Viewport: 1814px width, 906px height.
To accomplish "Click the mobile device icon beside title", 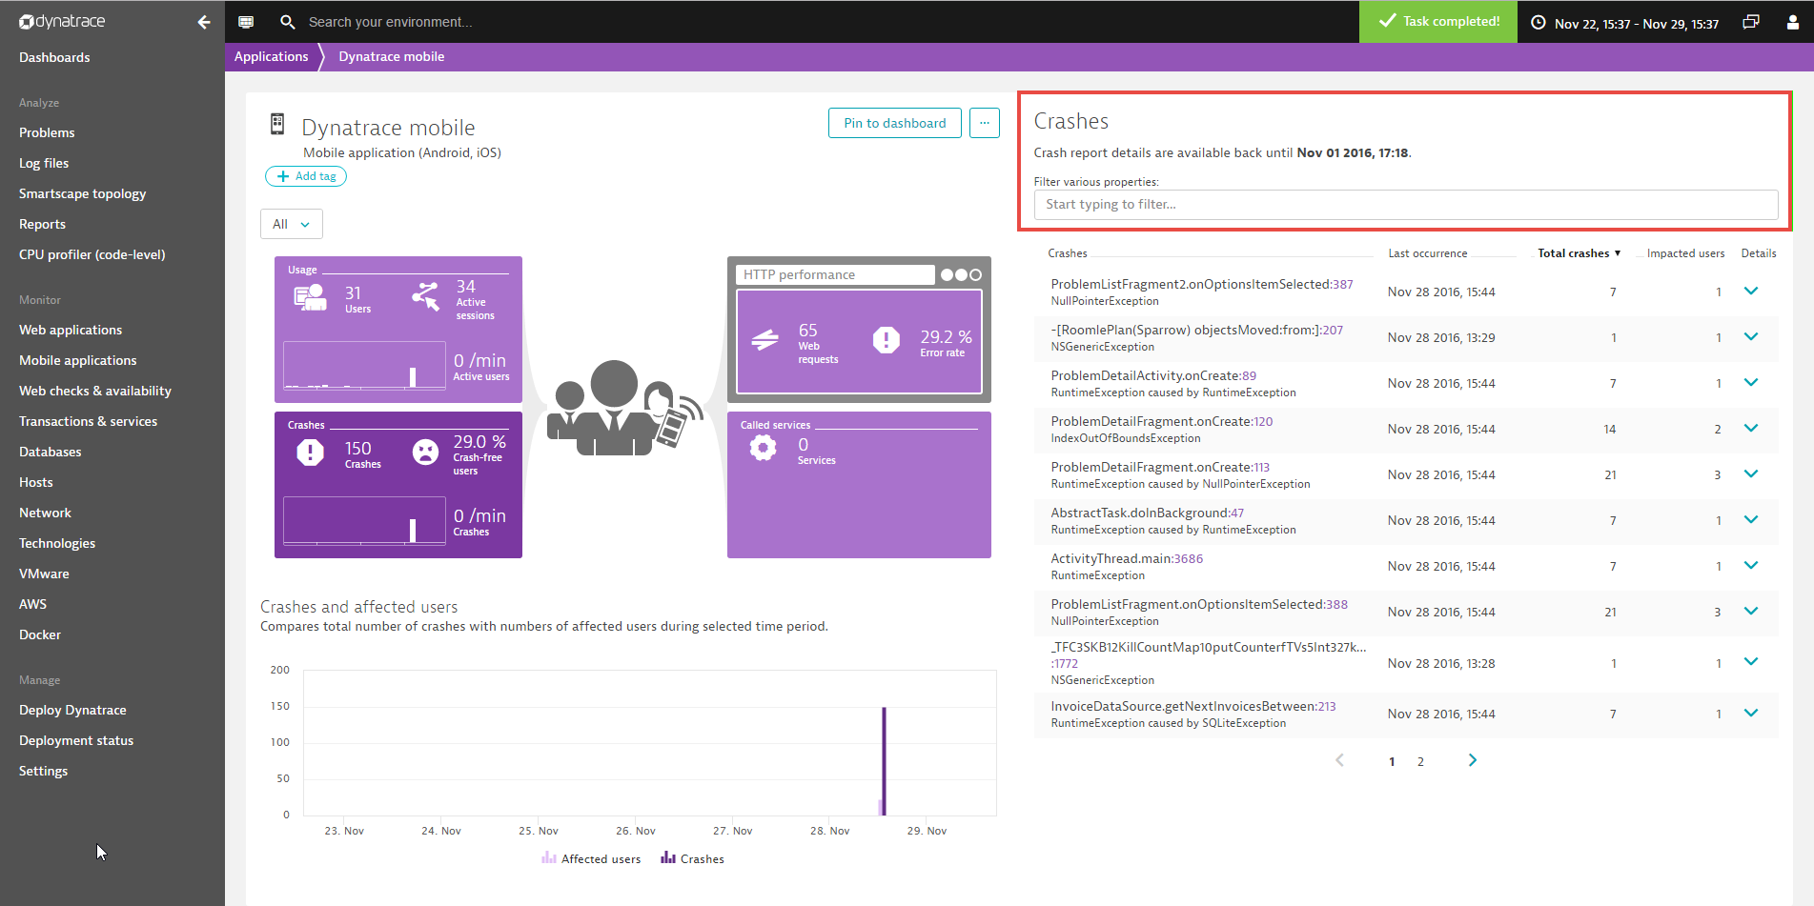I will (x=277, y=124).
